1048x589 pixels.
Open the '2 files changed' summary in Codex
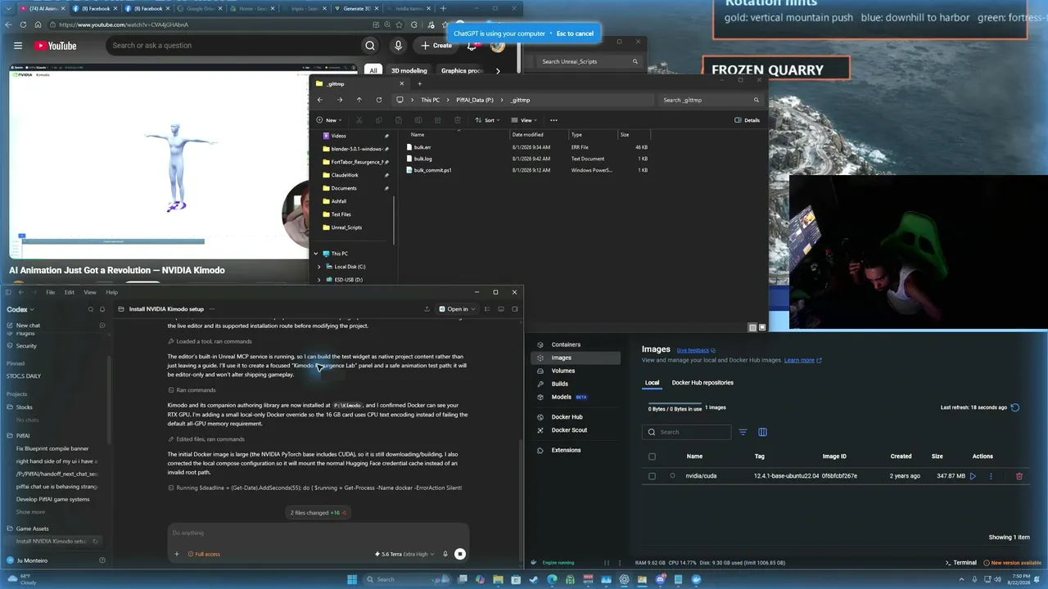[x=318, y=513]
